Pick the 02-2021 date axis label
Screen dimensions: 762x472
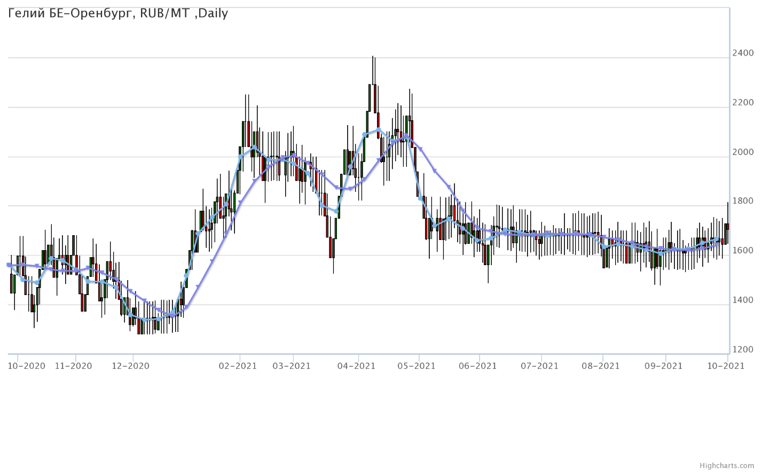click(238, 366)
